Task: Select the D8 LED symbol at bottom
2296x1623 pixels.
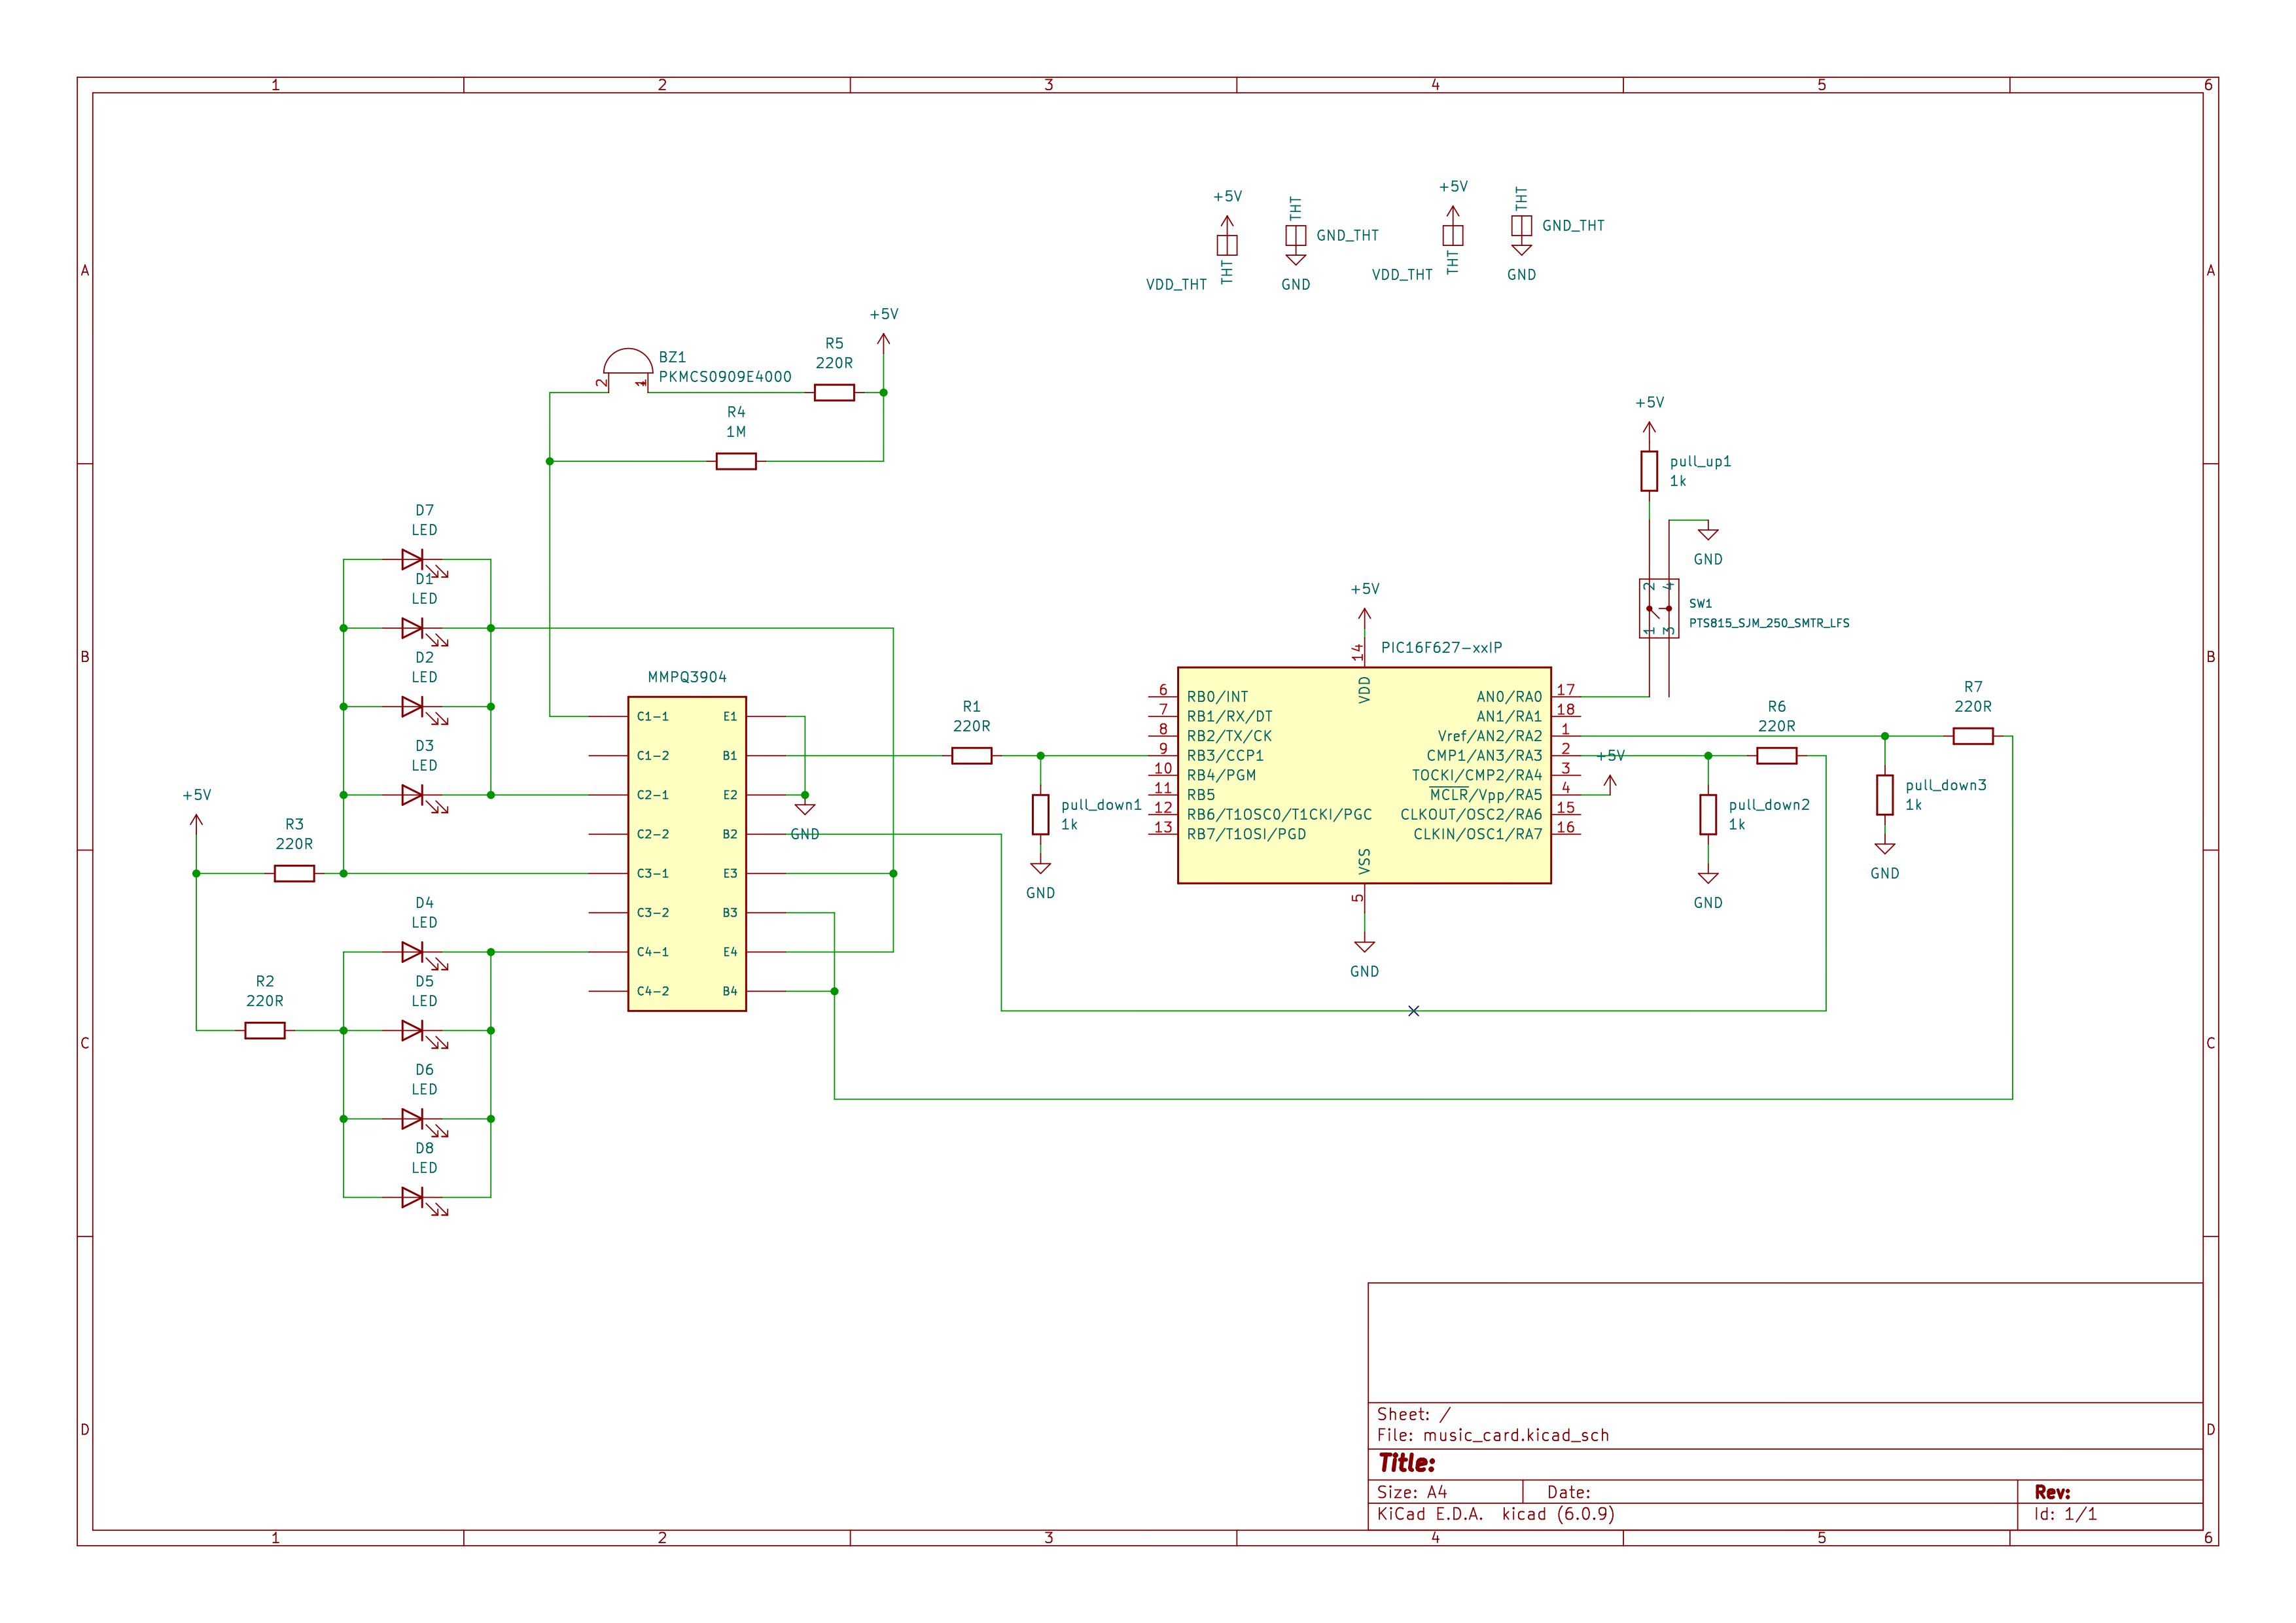Action: pyautogui.click(x=412, y=1197)
